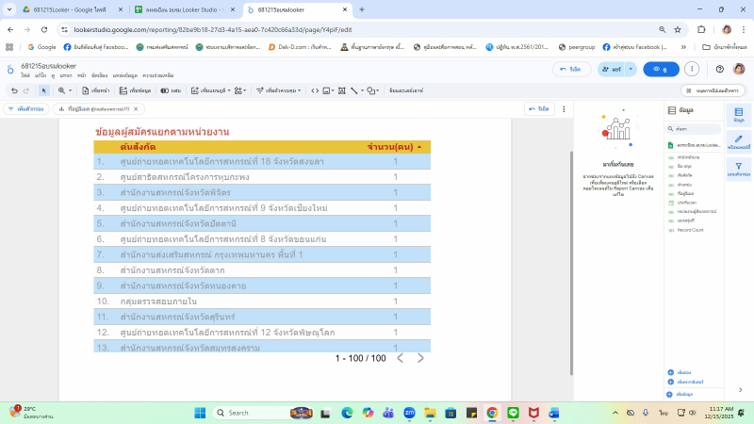Click the help question mark icon
This screenshot has width=754, height=424.
point(719,69)
